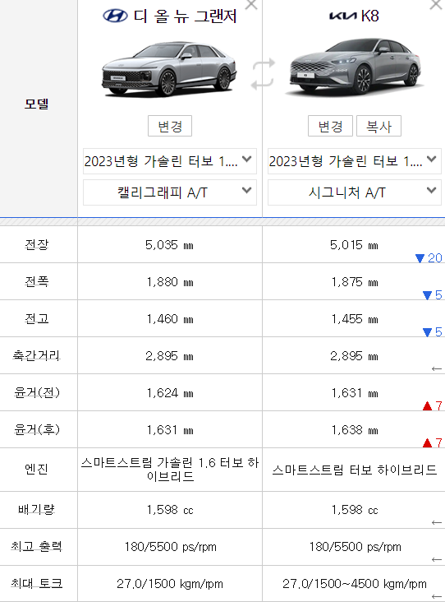Click the 모델 header label
The image size is (445, 602).
click(37, 104)
